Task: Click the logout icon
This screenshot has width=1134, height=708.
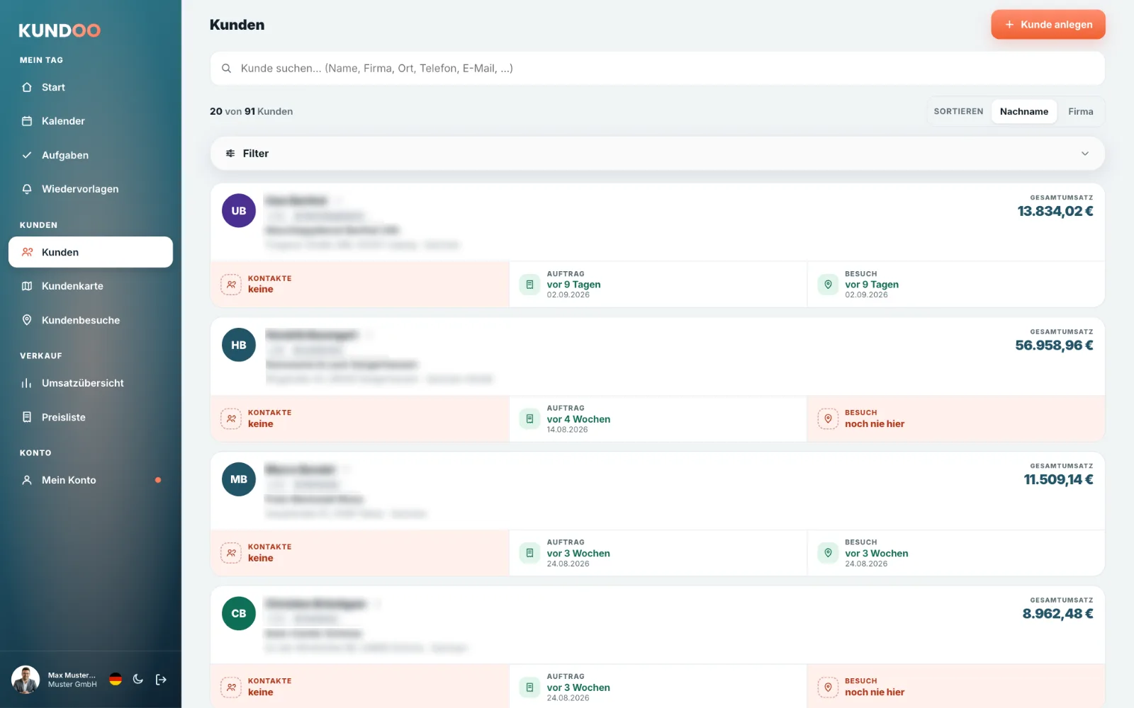Action: (161, 680)
